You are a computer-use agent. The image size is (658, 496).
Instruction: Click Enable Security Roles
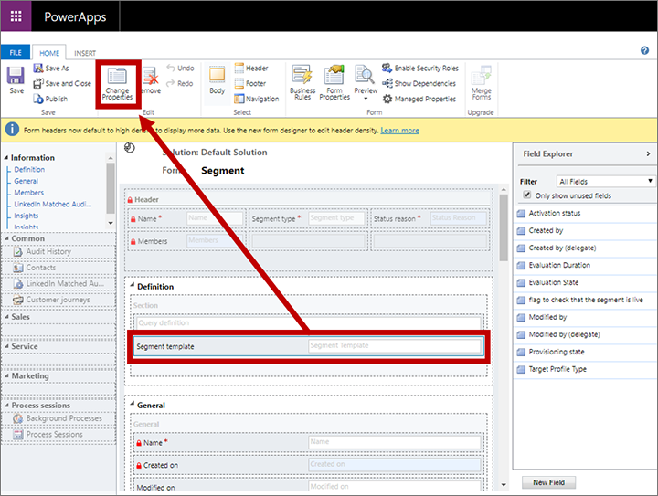[x=420, y=68]
